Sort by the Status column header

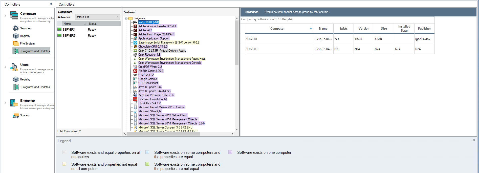coord(104,24)
